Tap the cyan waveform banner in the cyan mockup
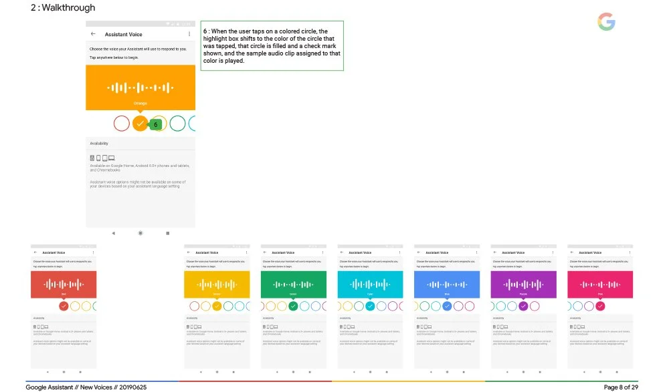Image resolution: width=669 pixels, height=392 pixels. point(370,284)
